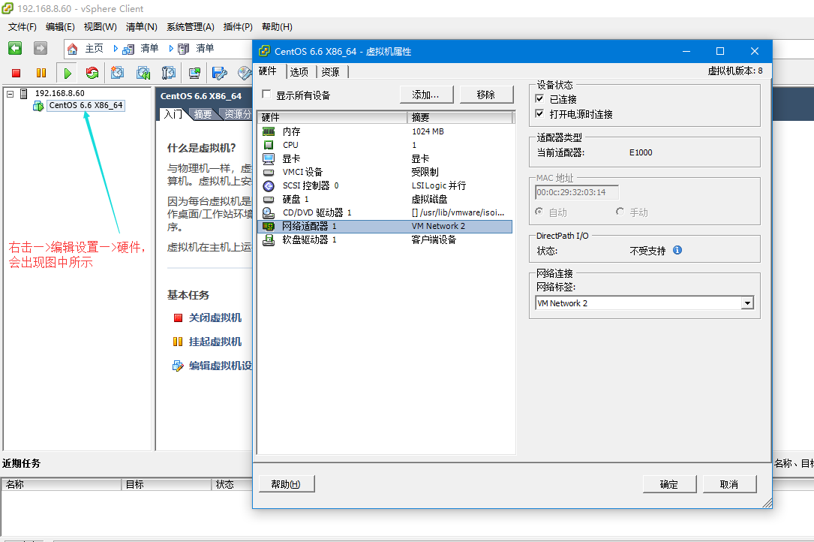Select the CentOS 6.6 X86_64 tree item

(86, 106)
